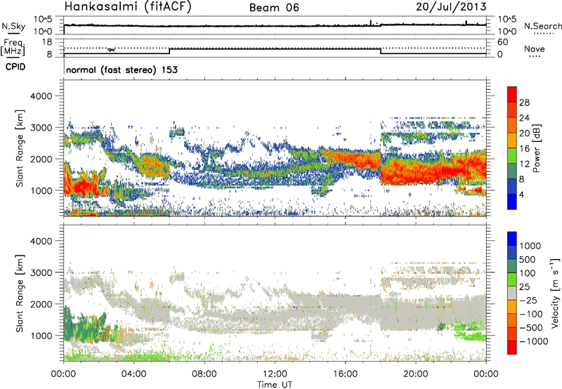Click the 28 tick on Power colorbar
The image size is (562, 389).
[x=524, y=103]
